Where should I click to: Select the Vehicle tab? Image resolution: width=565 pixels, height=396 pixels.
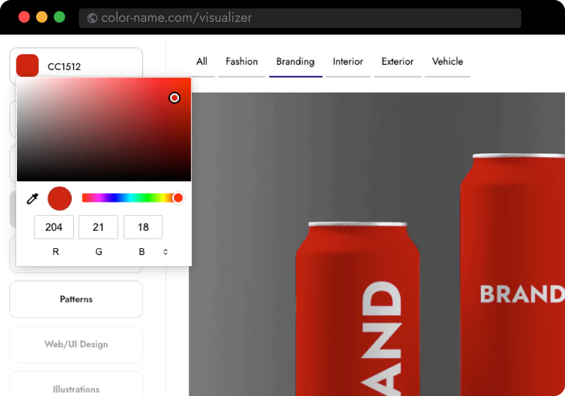tap(447, 62)
